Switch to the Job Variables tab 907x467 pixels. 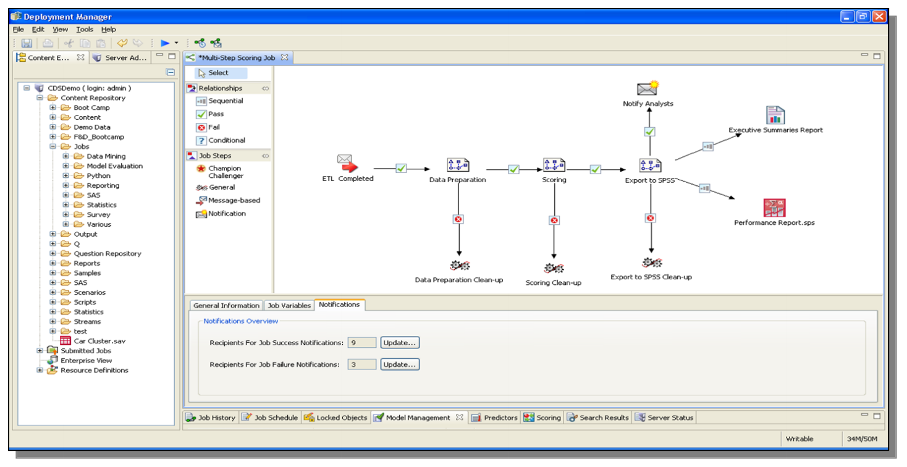tap(289, 305)
